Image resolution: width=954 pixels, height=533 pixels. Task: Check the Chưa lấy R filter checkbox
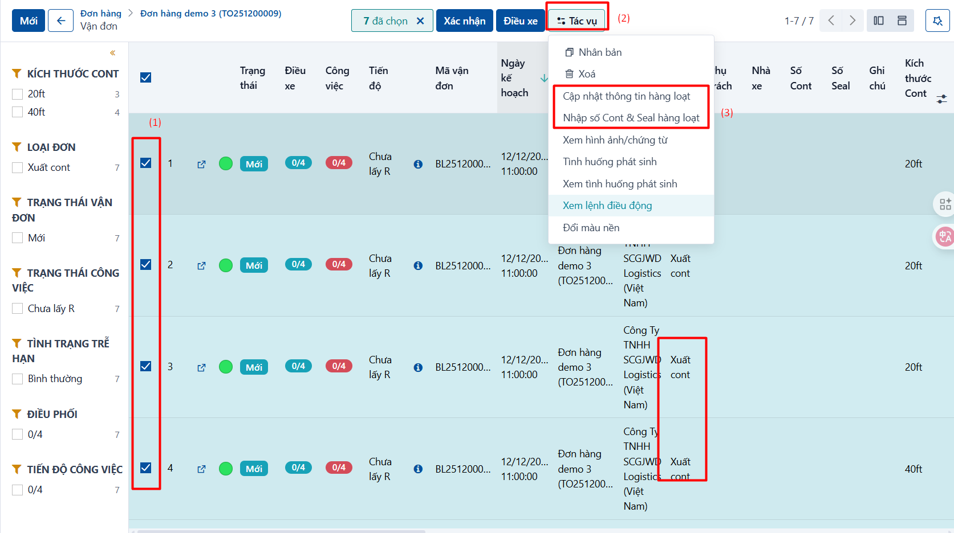tap(18, 309)
